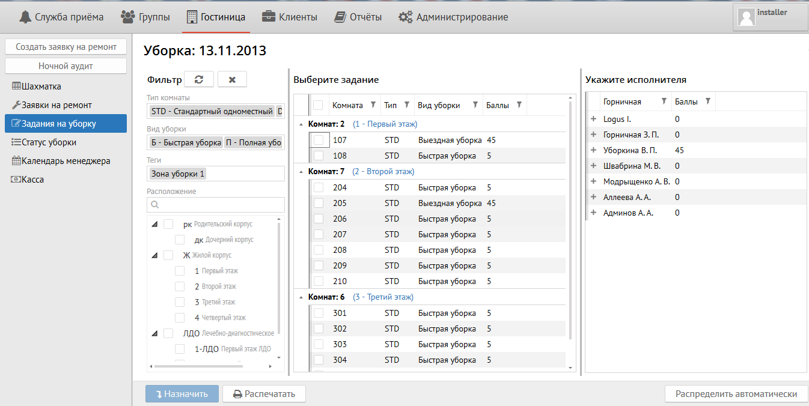
Task: Tick the checkbox for room 205
Action: 319,203
